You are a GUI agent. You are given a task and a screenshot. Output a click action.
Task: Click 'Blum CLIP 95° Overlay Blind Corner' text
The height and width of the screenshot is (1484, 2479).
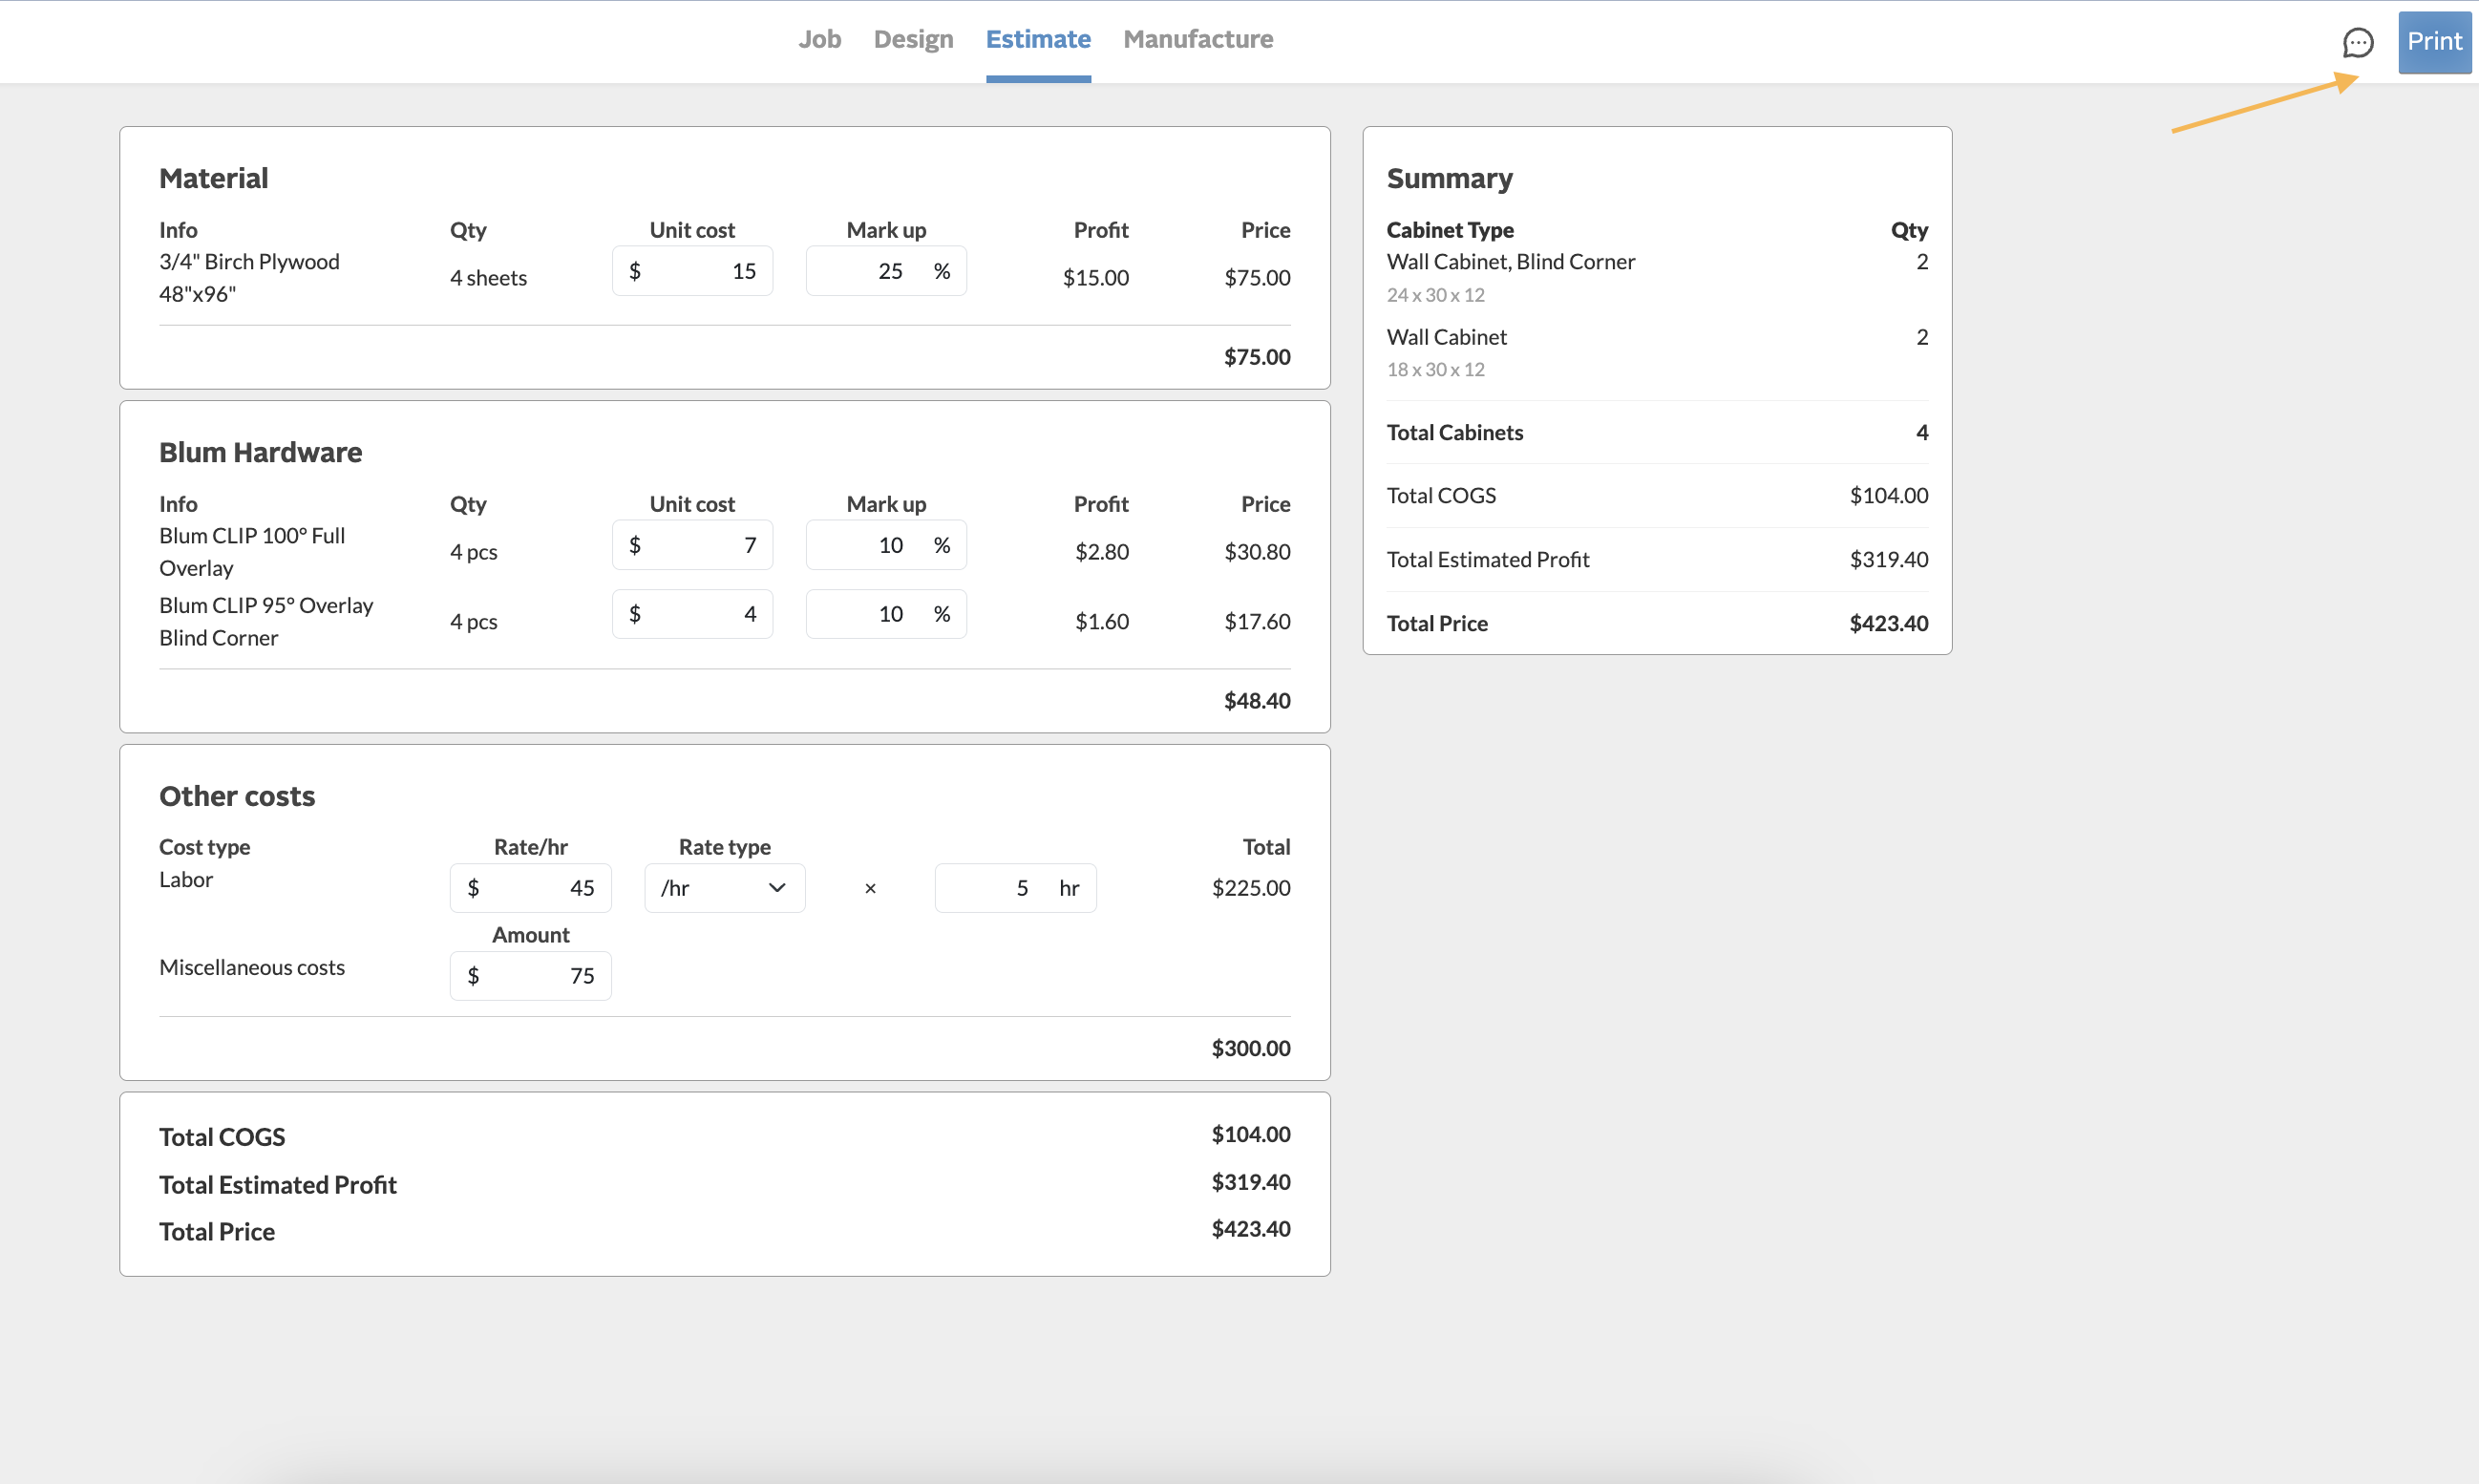tap(266, 621)
